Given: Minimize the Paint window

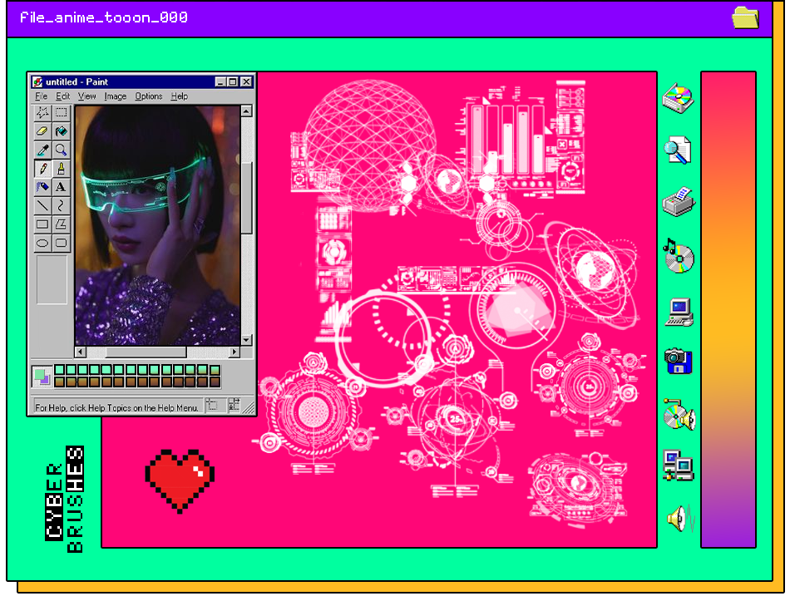Looking at the screenshot, I should pos(220,81).
